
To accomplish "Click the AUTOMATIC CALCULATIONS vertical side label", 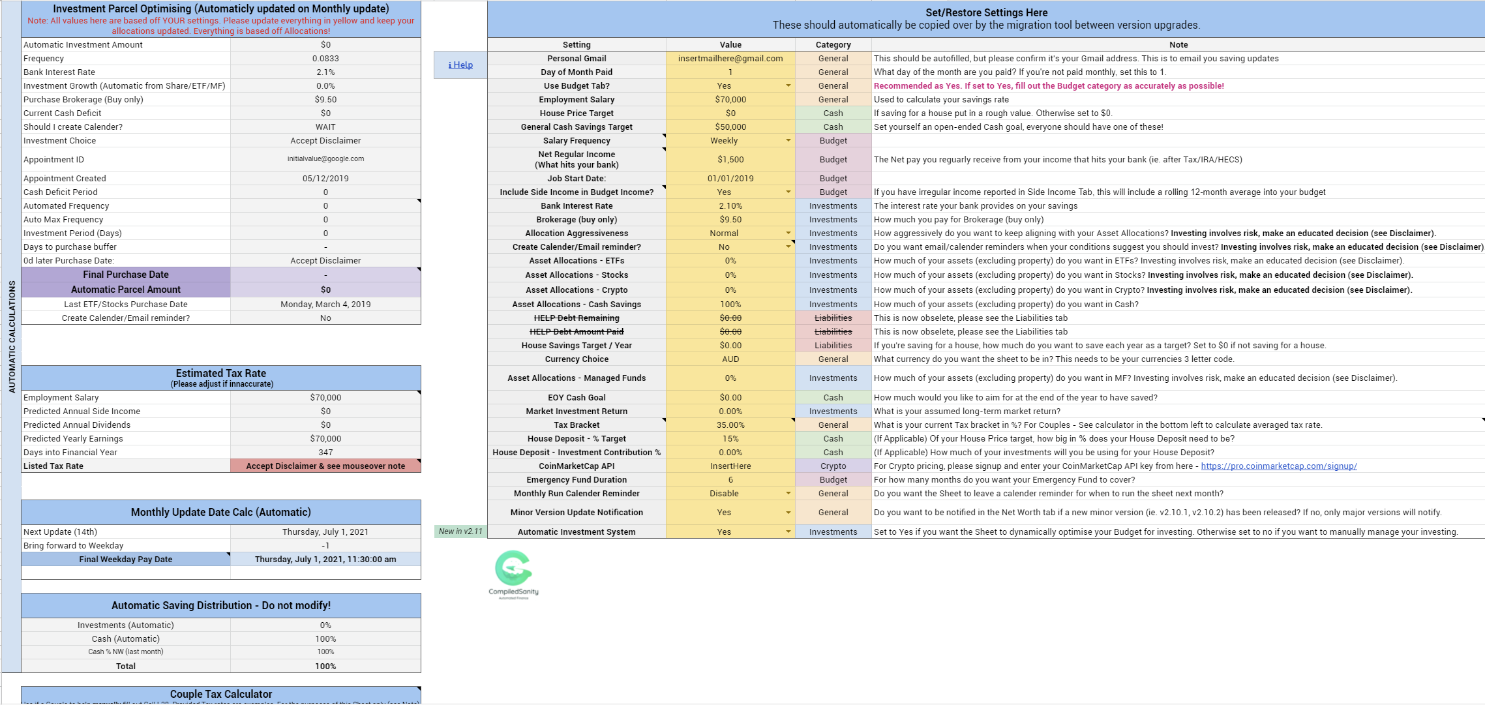I will click(x=12, y=337).
